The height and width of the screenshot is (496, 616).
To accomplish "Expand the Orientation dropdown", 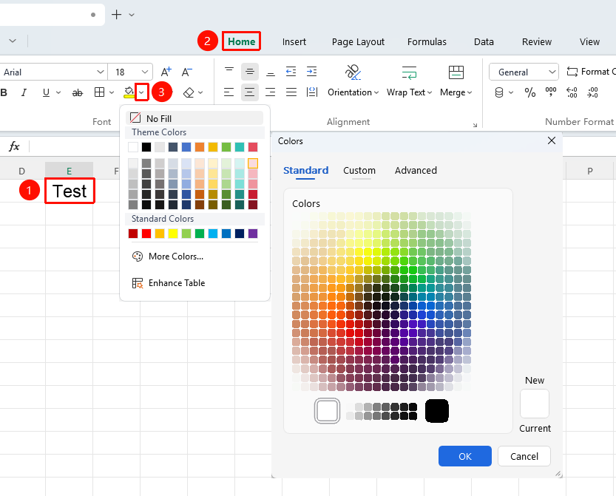I will coord(376,92).
